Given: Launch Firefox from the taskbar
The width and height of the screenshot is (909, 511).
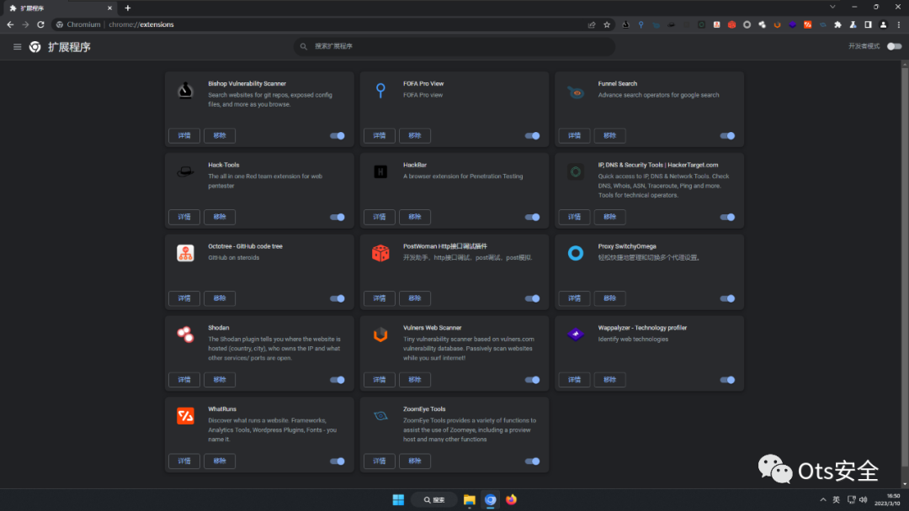Looking at the screenshot, I should click(512, 499).
